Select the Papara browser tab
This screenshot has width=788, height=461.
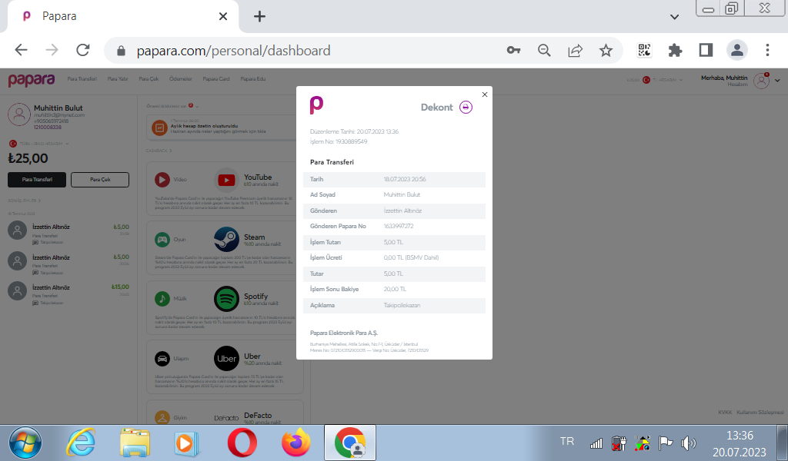point(123,17)
